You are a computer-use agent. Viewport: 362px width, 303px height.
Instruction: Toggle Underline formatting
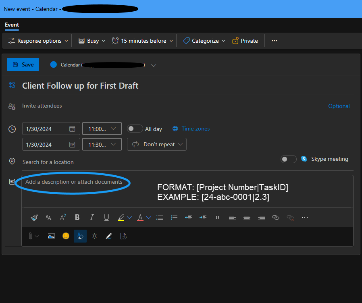(x=106, y=218)
